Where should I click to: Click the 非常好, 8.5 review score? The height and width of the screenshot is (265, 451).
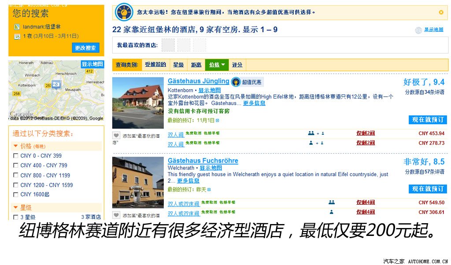point(424,162)
